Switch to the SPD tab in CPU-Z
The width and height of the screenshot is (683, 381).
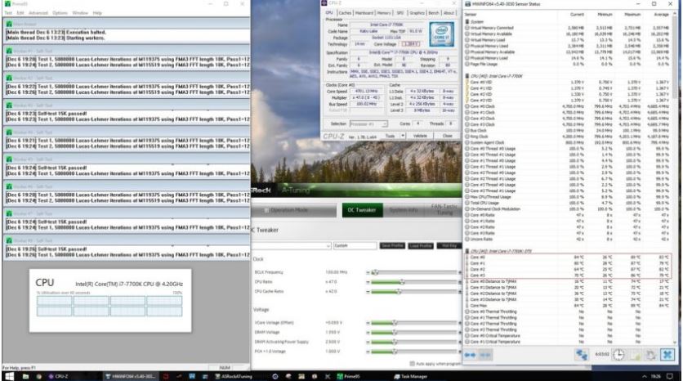[x=400, y=13]
